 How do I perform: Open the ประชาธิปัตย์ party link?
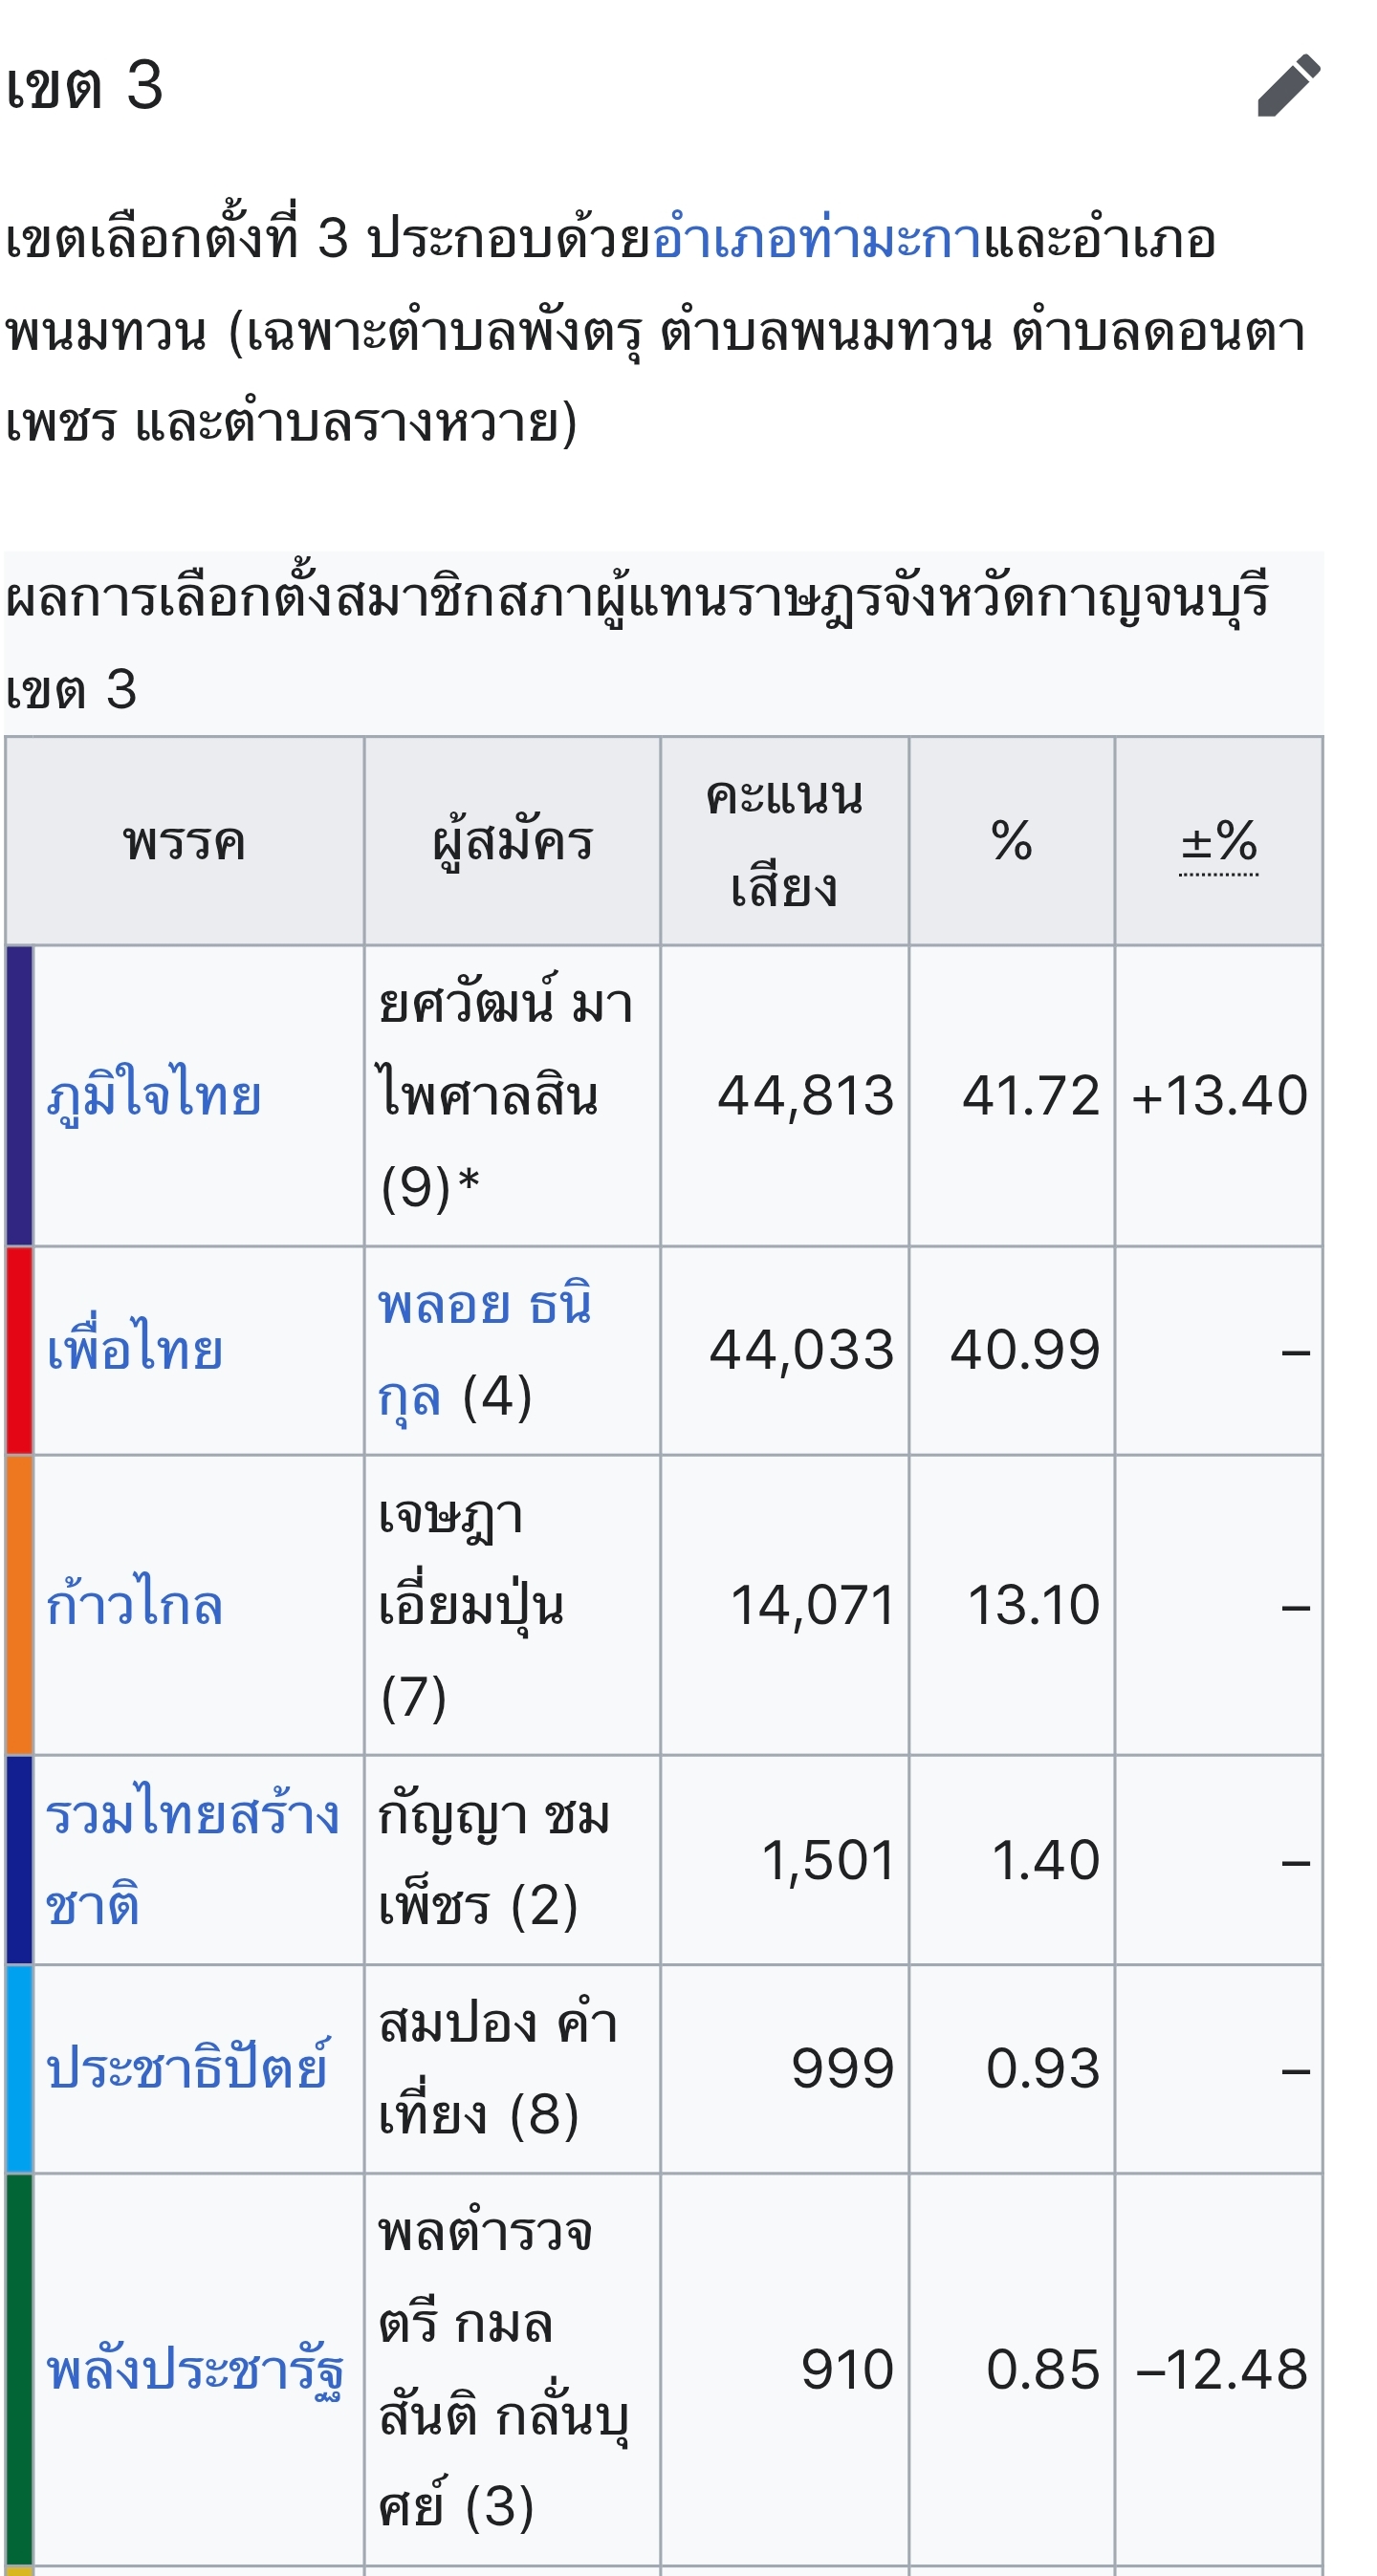(x=187, y=2068)
